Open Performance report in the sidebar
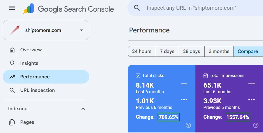This screenshot has height=133, width=263. tap(46, 77)
